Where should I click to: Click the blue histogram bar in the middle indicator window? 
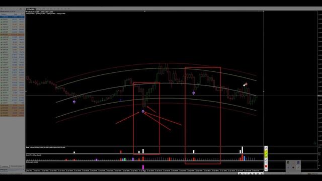(x=244, y=158)
